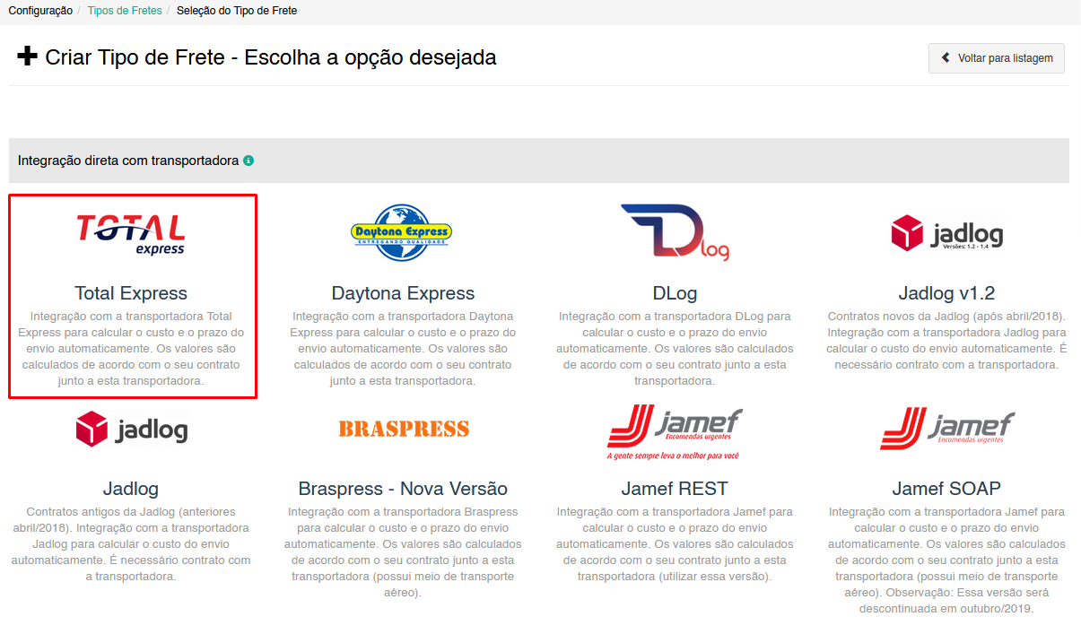Screen dimensions: 1081x634
Task: Click 'Seleção do Tipo de Frete' breadcrumb text
Action: 237,11
